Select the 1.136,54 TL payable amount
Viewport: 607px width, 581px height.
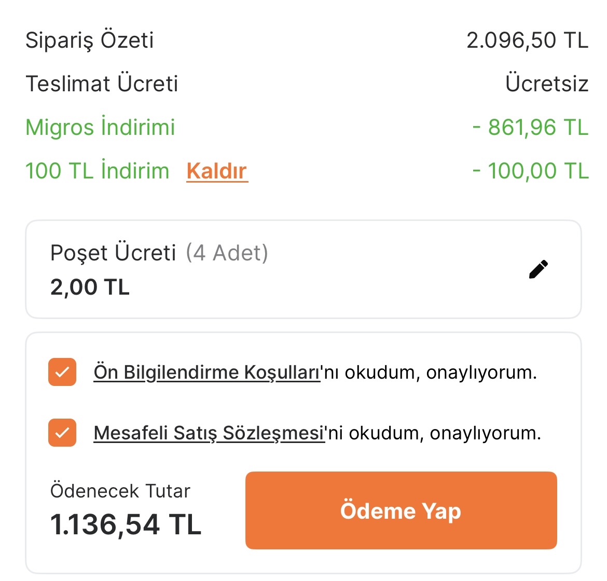coord(126,524)
